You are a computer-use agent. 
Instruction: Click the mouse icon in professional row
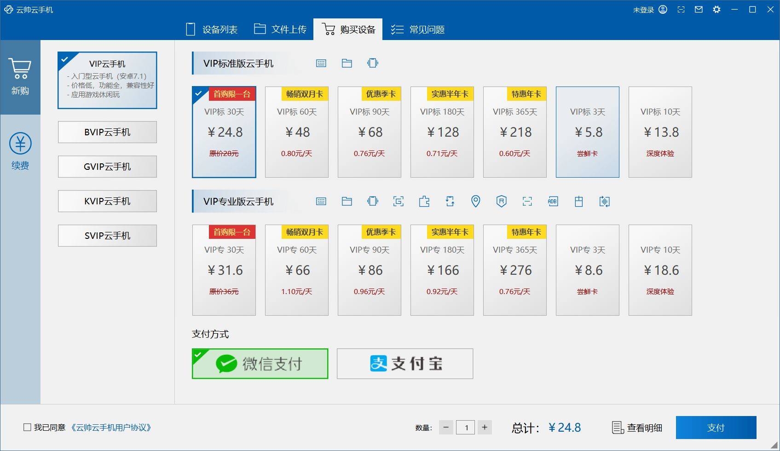tap(579, 201)
